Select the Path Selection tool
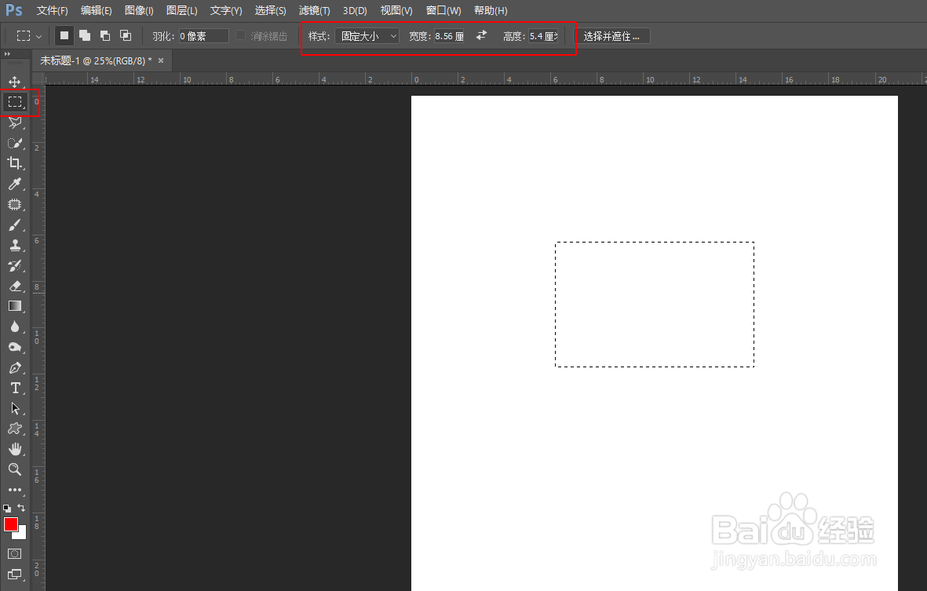The width and height of the screenshot is (927, 591). click(15, 408)
